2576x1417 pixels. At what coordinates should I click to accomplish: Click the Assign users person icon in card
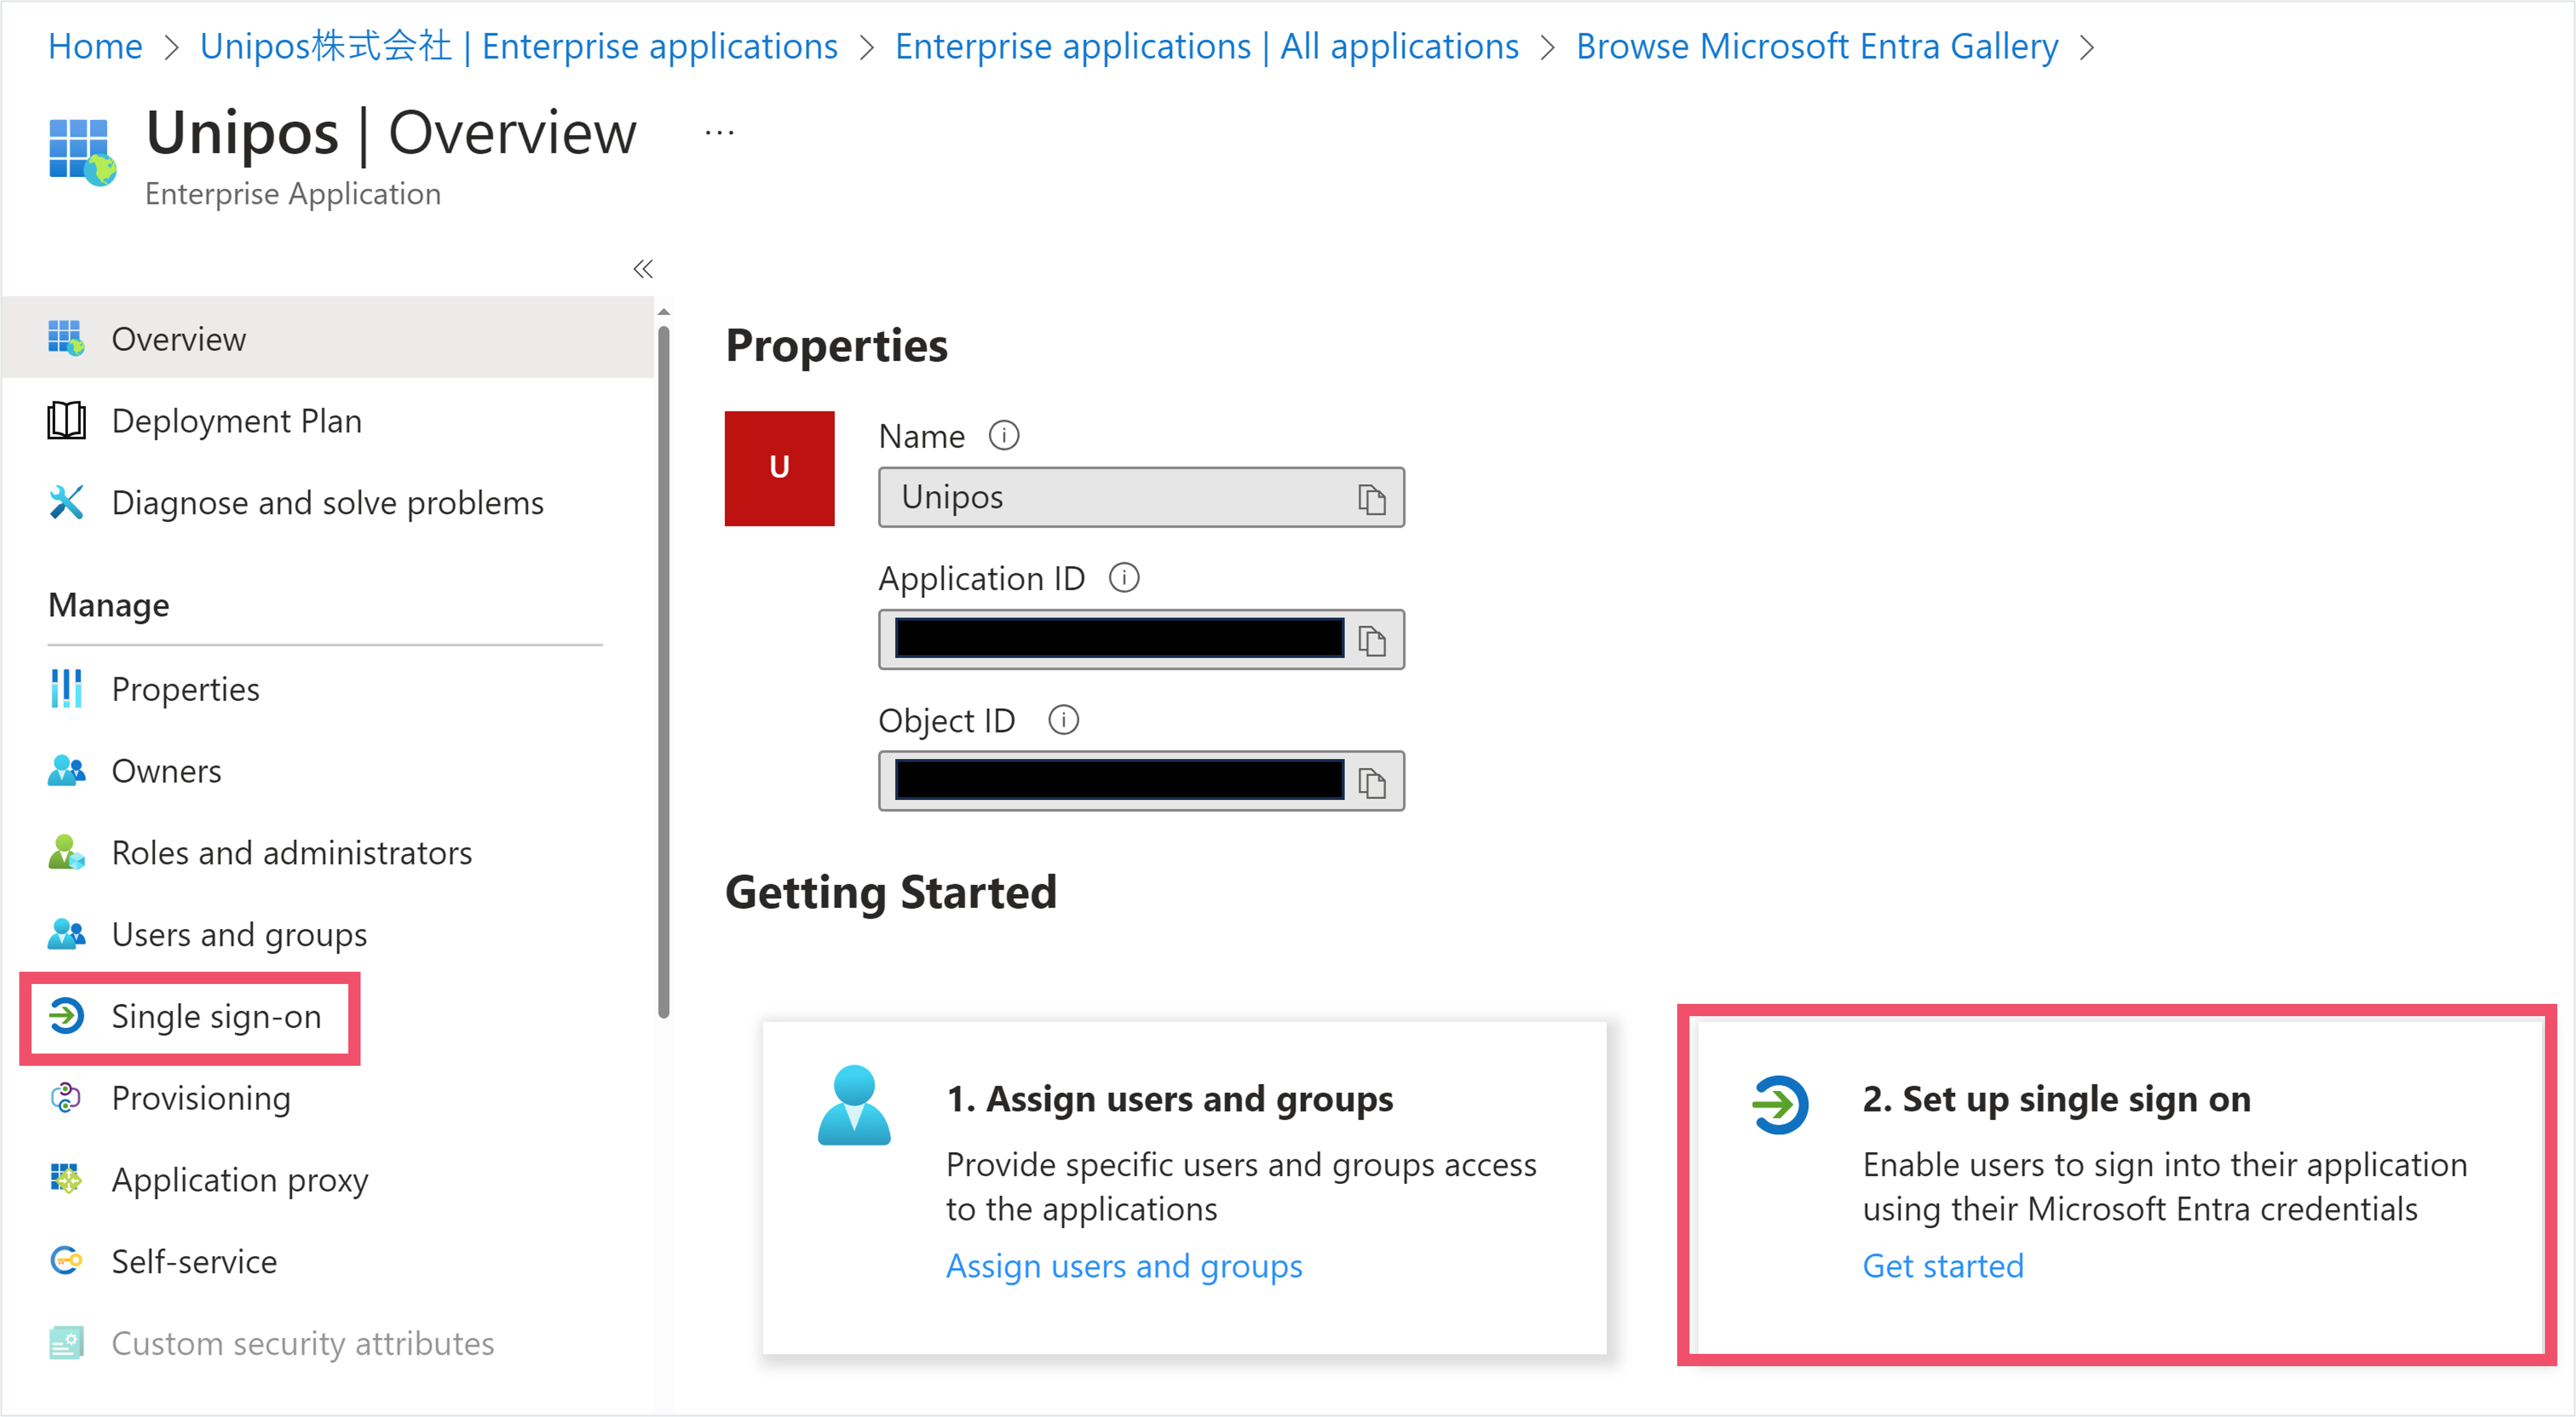(x=854, y=1105)
